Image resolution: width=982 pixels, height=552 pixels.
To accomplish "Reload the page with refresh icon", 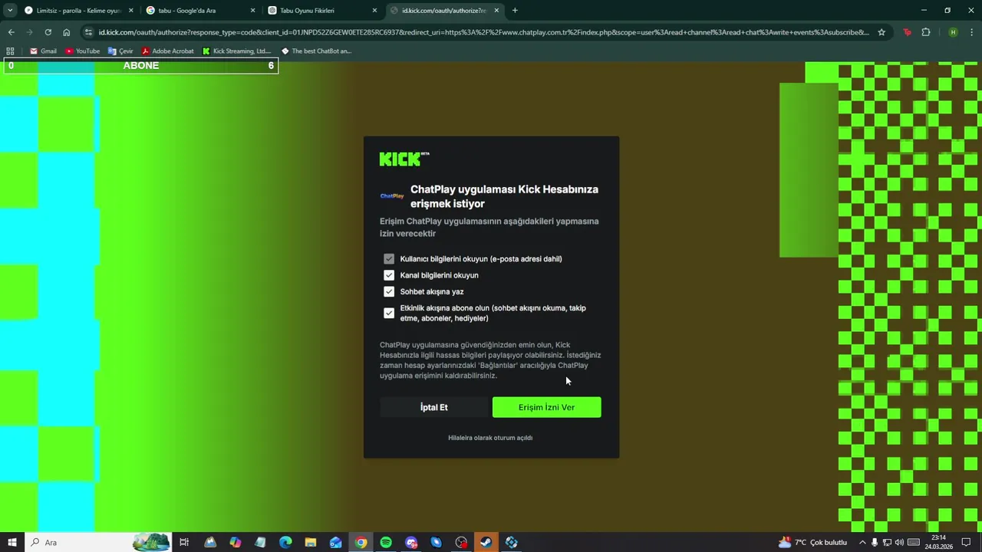I will tap(48, 32).
